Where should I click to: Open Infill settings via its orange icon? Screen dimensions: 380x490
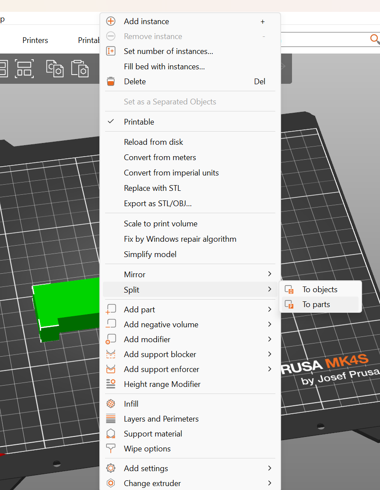click(110, 404)
